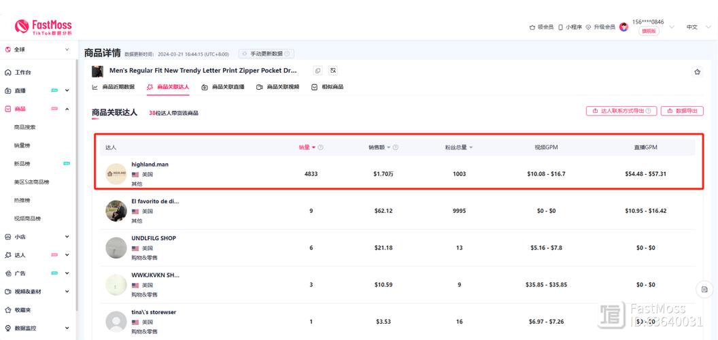Switch to 商品关联直播 tab
Screen dimensions: 718x340
223,86
